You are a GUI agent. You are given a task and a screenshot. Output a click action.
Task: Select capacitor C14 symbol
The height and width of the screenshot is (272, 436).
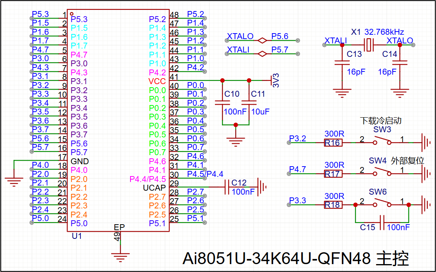point(400,63)
